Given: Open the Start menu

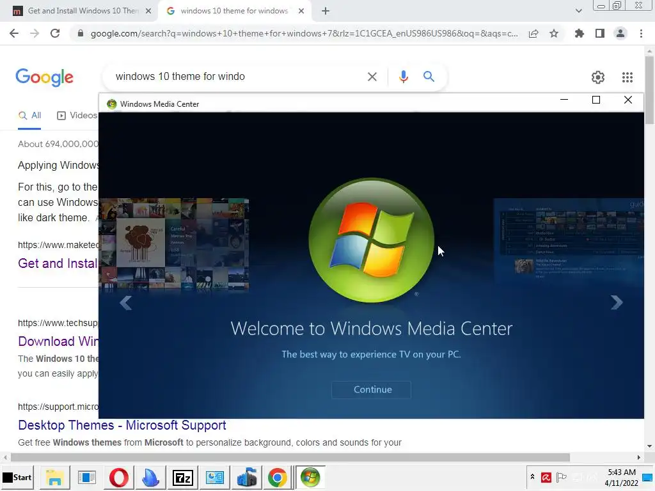Looking at the screenshot, I should click(x=17, y=477).
